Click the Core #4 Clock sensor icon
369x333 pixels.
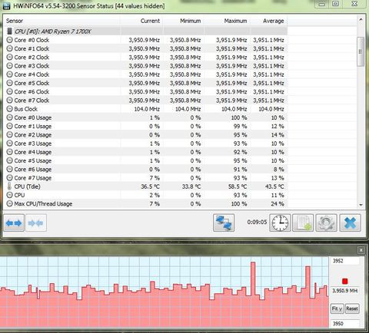coord(9,74)
